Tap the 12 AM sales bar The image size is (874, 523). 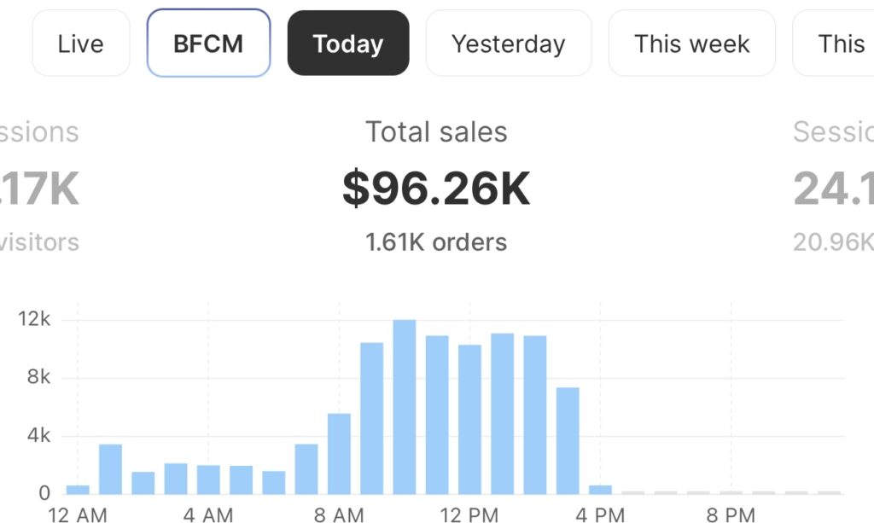[x=78, y=489]
